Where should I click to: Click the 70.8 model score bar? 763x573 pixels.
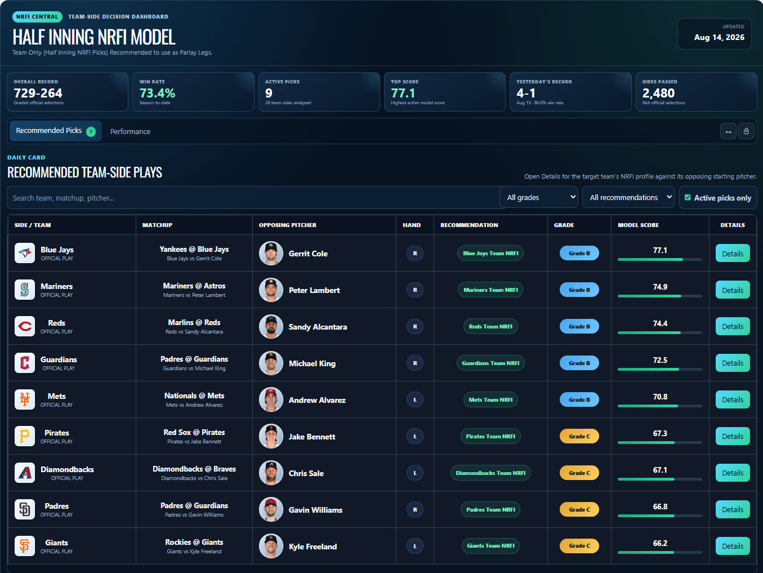point(660,406)
